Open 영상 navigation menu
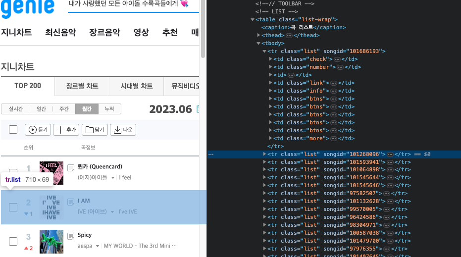This screenshot has width=461, height=257. [x=141, y=32]
